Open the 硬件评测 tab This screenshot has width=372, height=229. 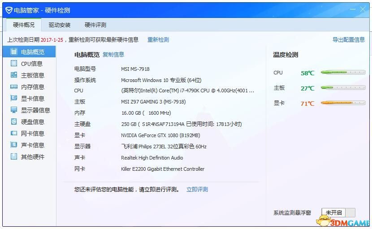(x=95, y=25)
